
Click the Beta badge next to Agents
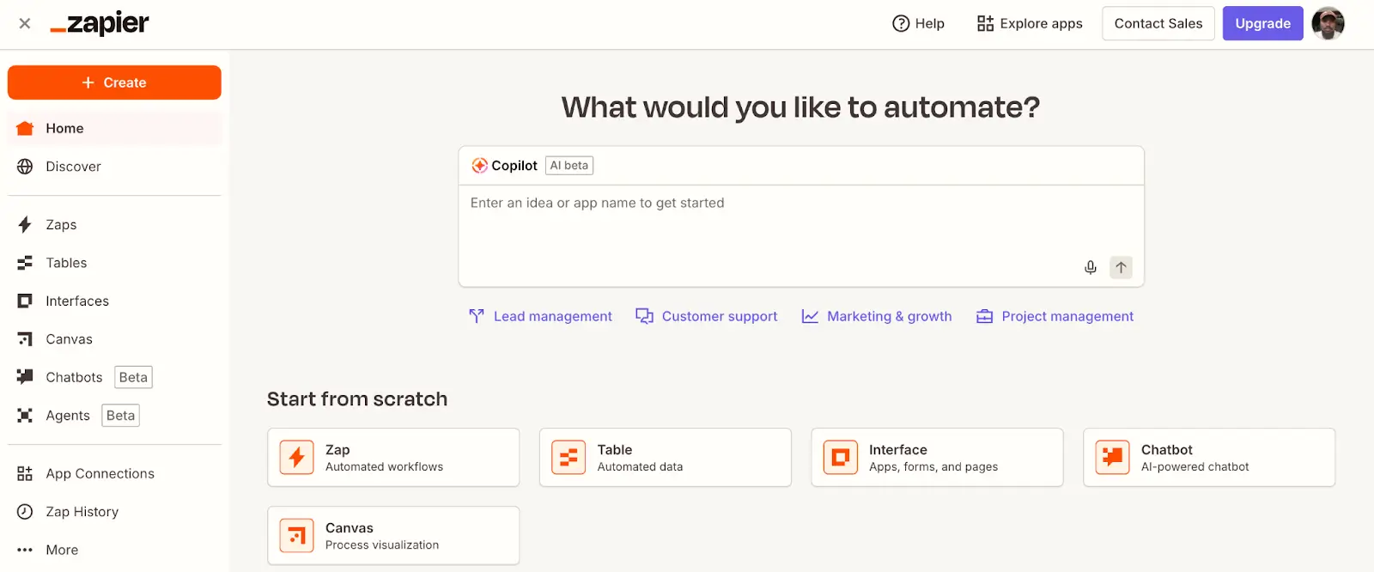(120, 416)
